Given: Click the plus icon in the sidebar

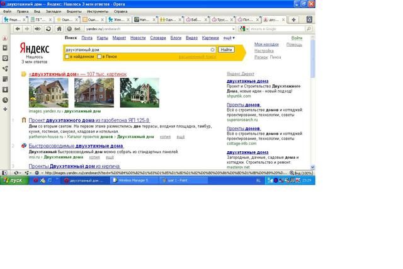Looking at the screenshot, I should tap(5, 109).
